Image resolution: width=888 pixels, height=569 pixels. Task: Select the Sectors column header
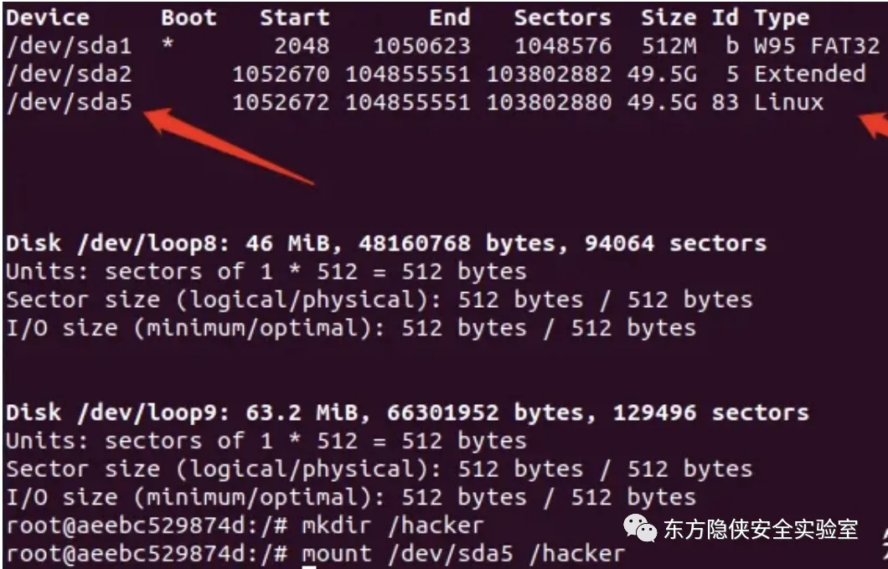pos(562,18)
